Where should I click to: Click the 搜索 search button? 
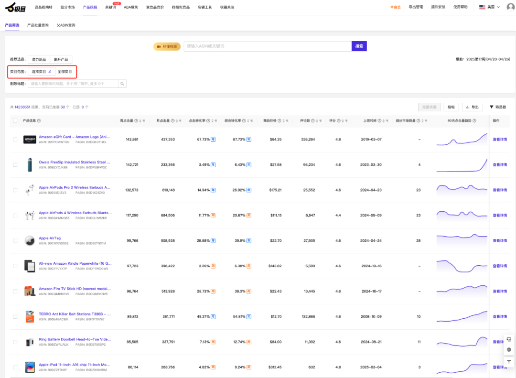[359, 46]
